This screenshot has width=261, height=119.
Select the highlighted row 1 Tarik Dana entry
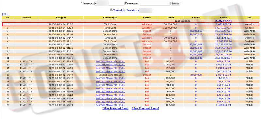130,24
